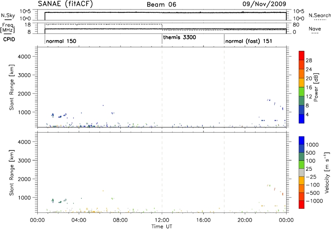Click the Velocity [m s-1] colorbar label

(x=327, y=172)
